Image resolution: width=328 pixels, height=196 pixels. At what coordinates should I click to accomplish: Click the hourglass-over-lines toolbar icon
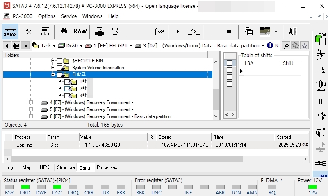coord(100,31)
